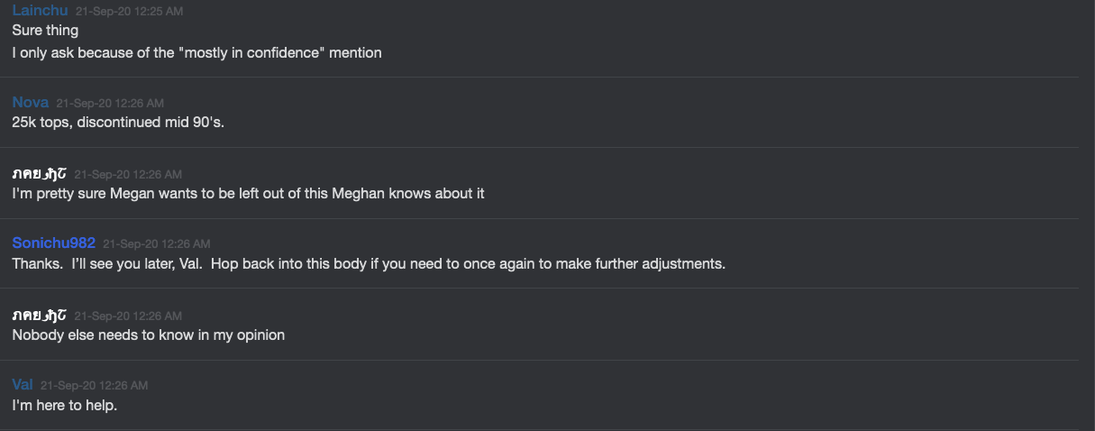Click divider line between Lainchu and Nova messages
Image resolution: width=1095 pixels, height=431 pixels.
tap(541, 78)
